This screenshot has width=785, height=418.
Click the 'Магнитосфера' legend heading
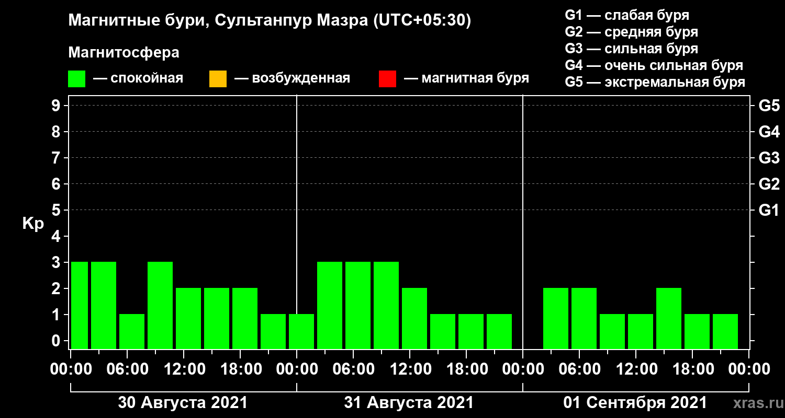(124, 53)
